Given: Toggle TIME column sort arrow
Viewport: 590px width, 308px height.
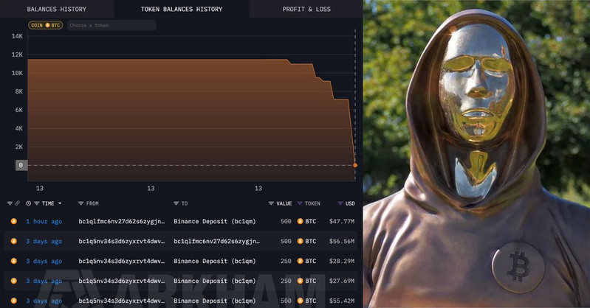Looking at the screenshot, I should pos(60,203).
